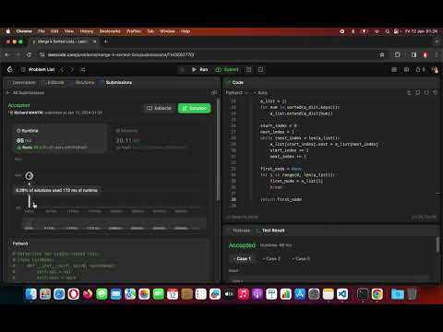Go to the previous problem arrow

tap(63, 70)
